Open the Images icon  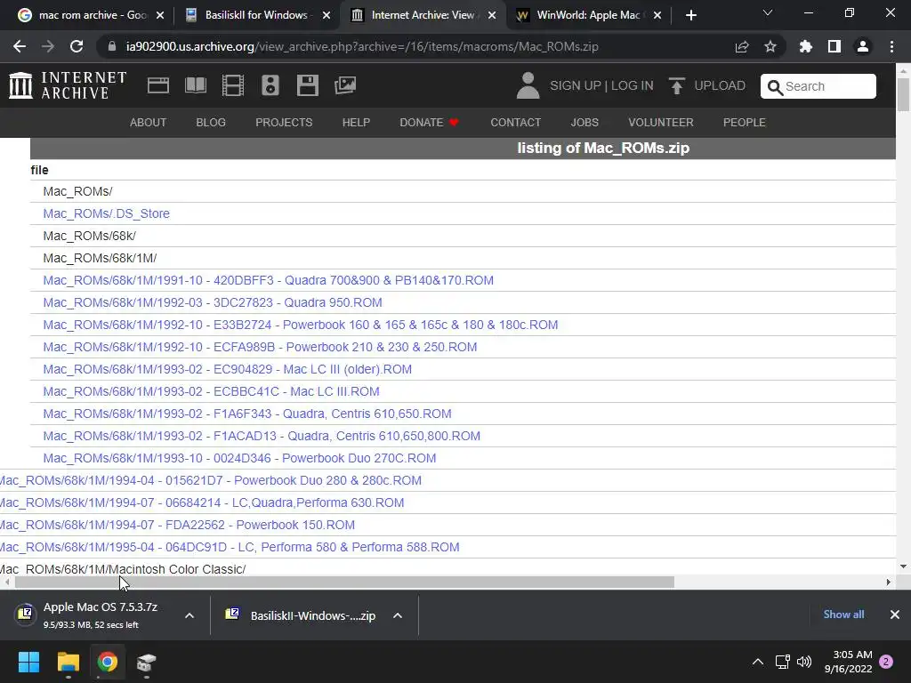coord(345,85)
